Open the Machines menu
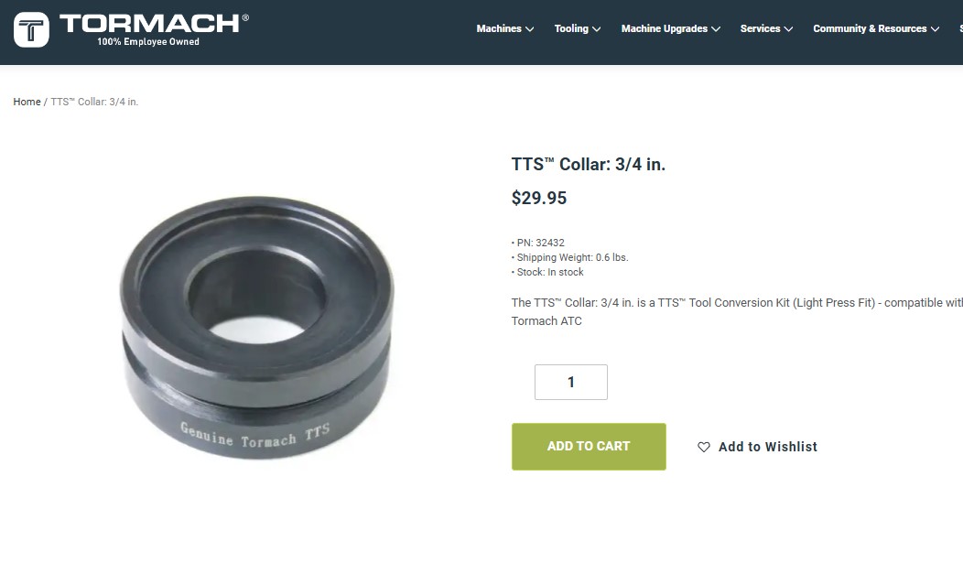The height and width of the screenshot is (574, 963). click(x=499, y=29)
